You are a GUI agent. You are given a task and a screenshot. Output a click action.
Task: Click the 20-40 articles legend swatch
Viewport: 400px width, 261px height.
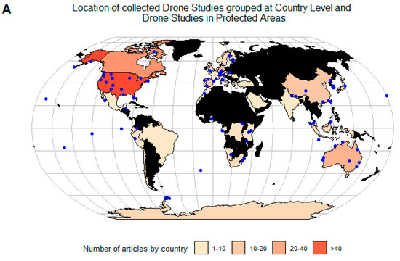coord(279,248)
